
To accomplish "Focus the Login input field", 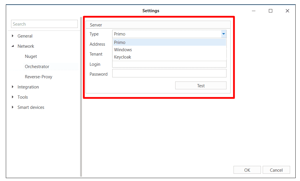I will (169, 65).
